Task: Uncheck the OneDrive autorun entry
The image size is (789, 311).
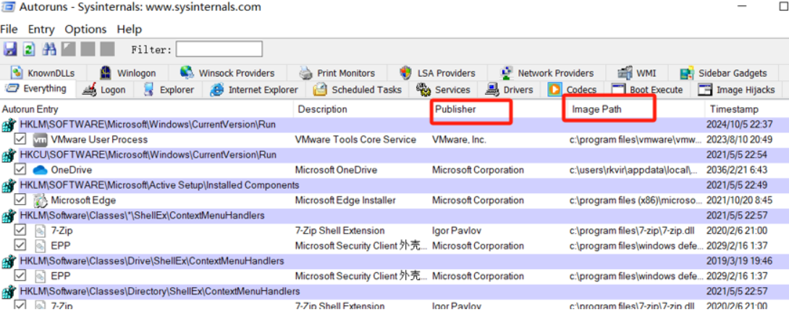Action: point(20,169)
